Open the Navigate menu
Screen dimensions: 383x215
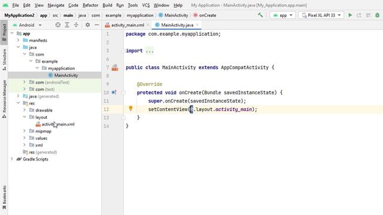click(56, 5)
